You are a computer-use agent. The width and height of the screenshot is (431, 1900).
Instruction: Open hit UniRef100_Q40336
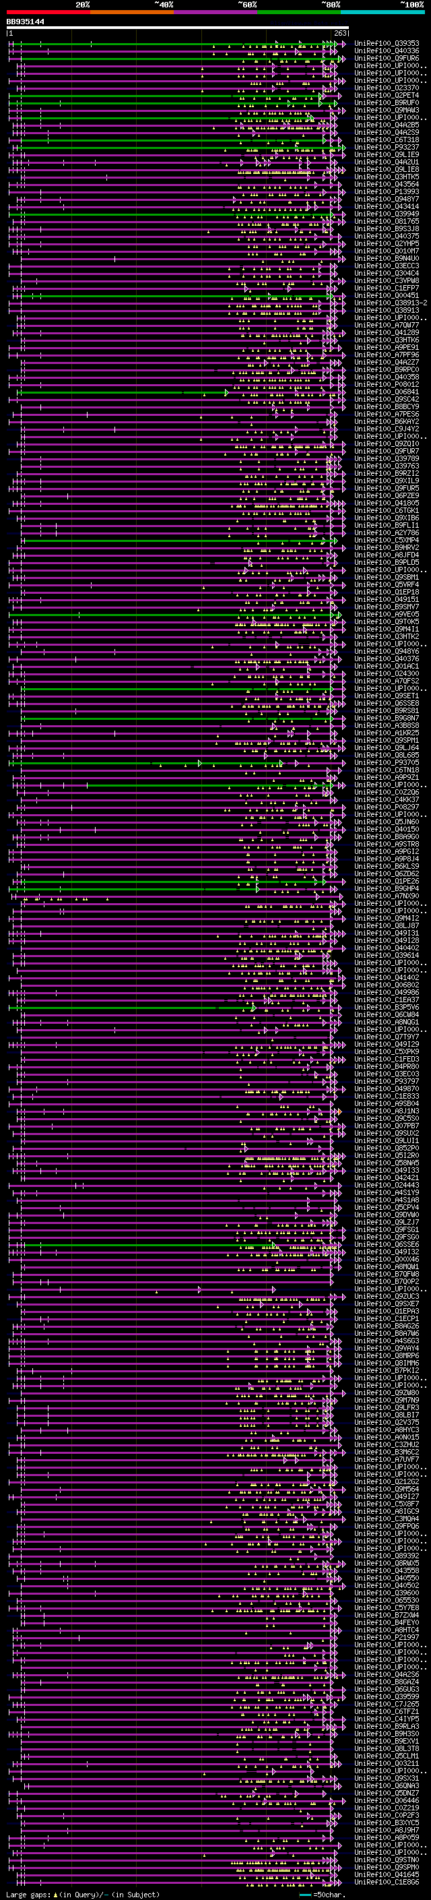pyautogui.click(x=387, y=51)
